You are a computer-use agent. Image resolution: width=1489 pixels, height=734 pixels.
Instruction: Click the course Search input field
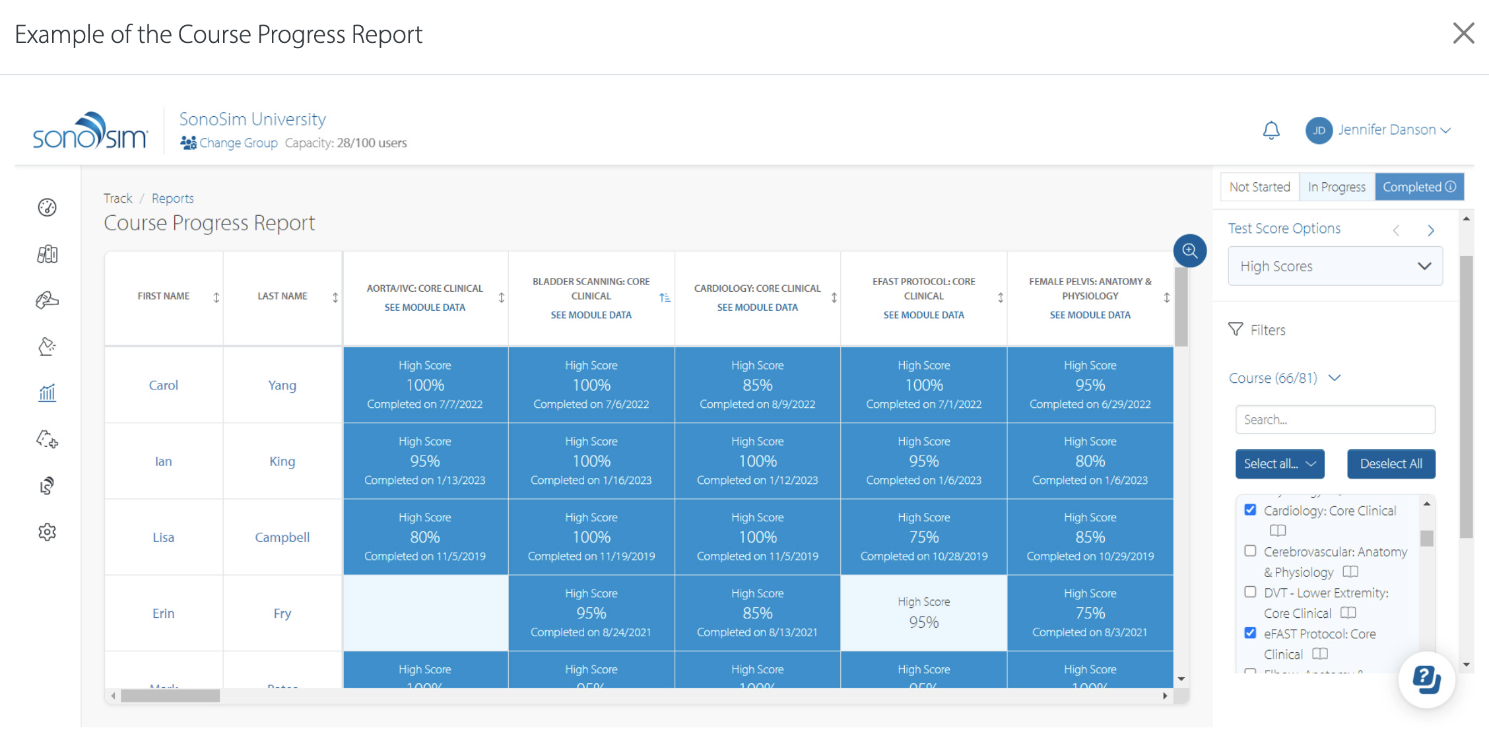(1335, 419)
